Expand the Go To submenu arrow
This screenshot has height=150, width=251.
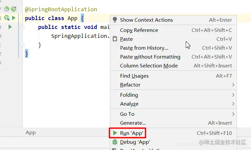[233, 114]
